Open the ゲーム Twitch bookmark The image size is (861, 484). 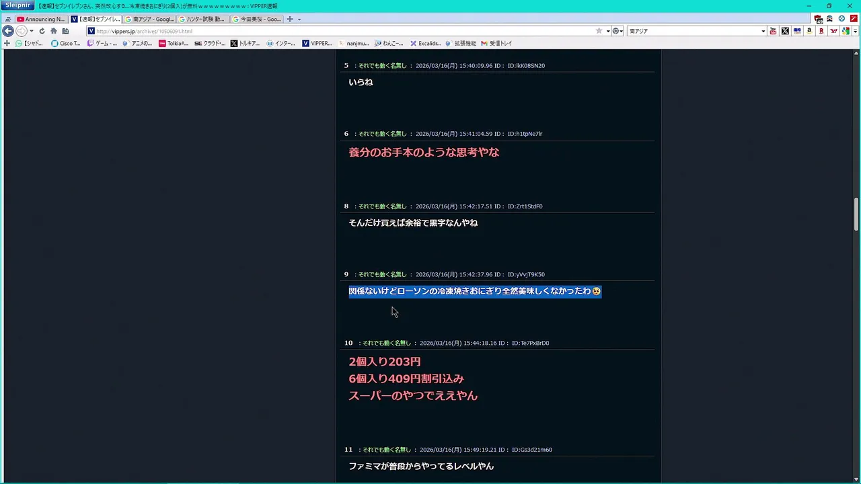102,43
